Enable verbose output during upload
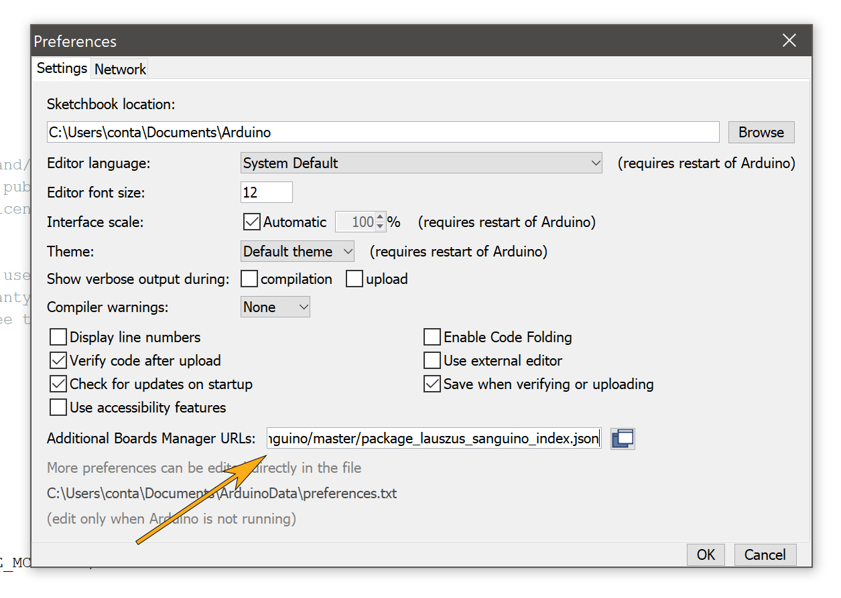841x598 pixels. (354, 279)
